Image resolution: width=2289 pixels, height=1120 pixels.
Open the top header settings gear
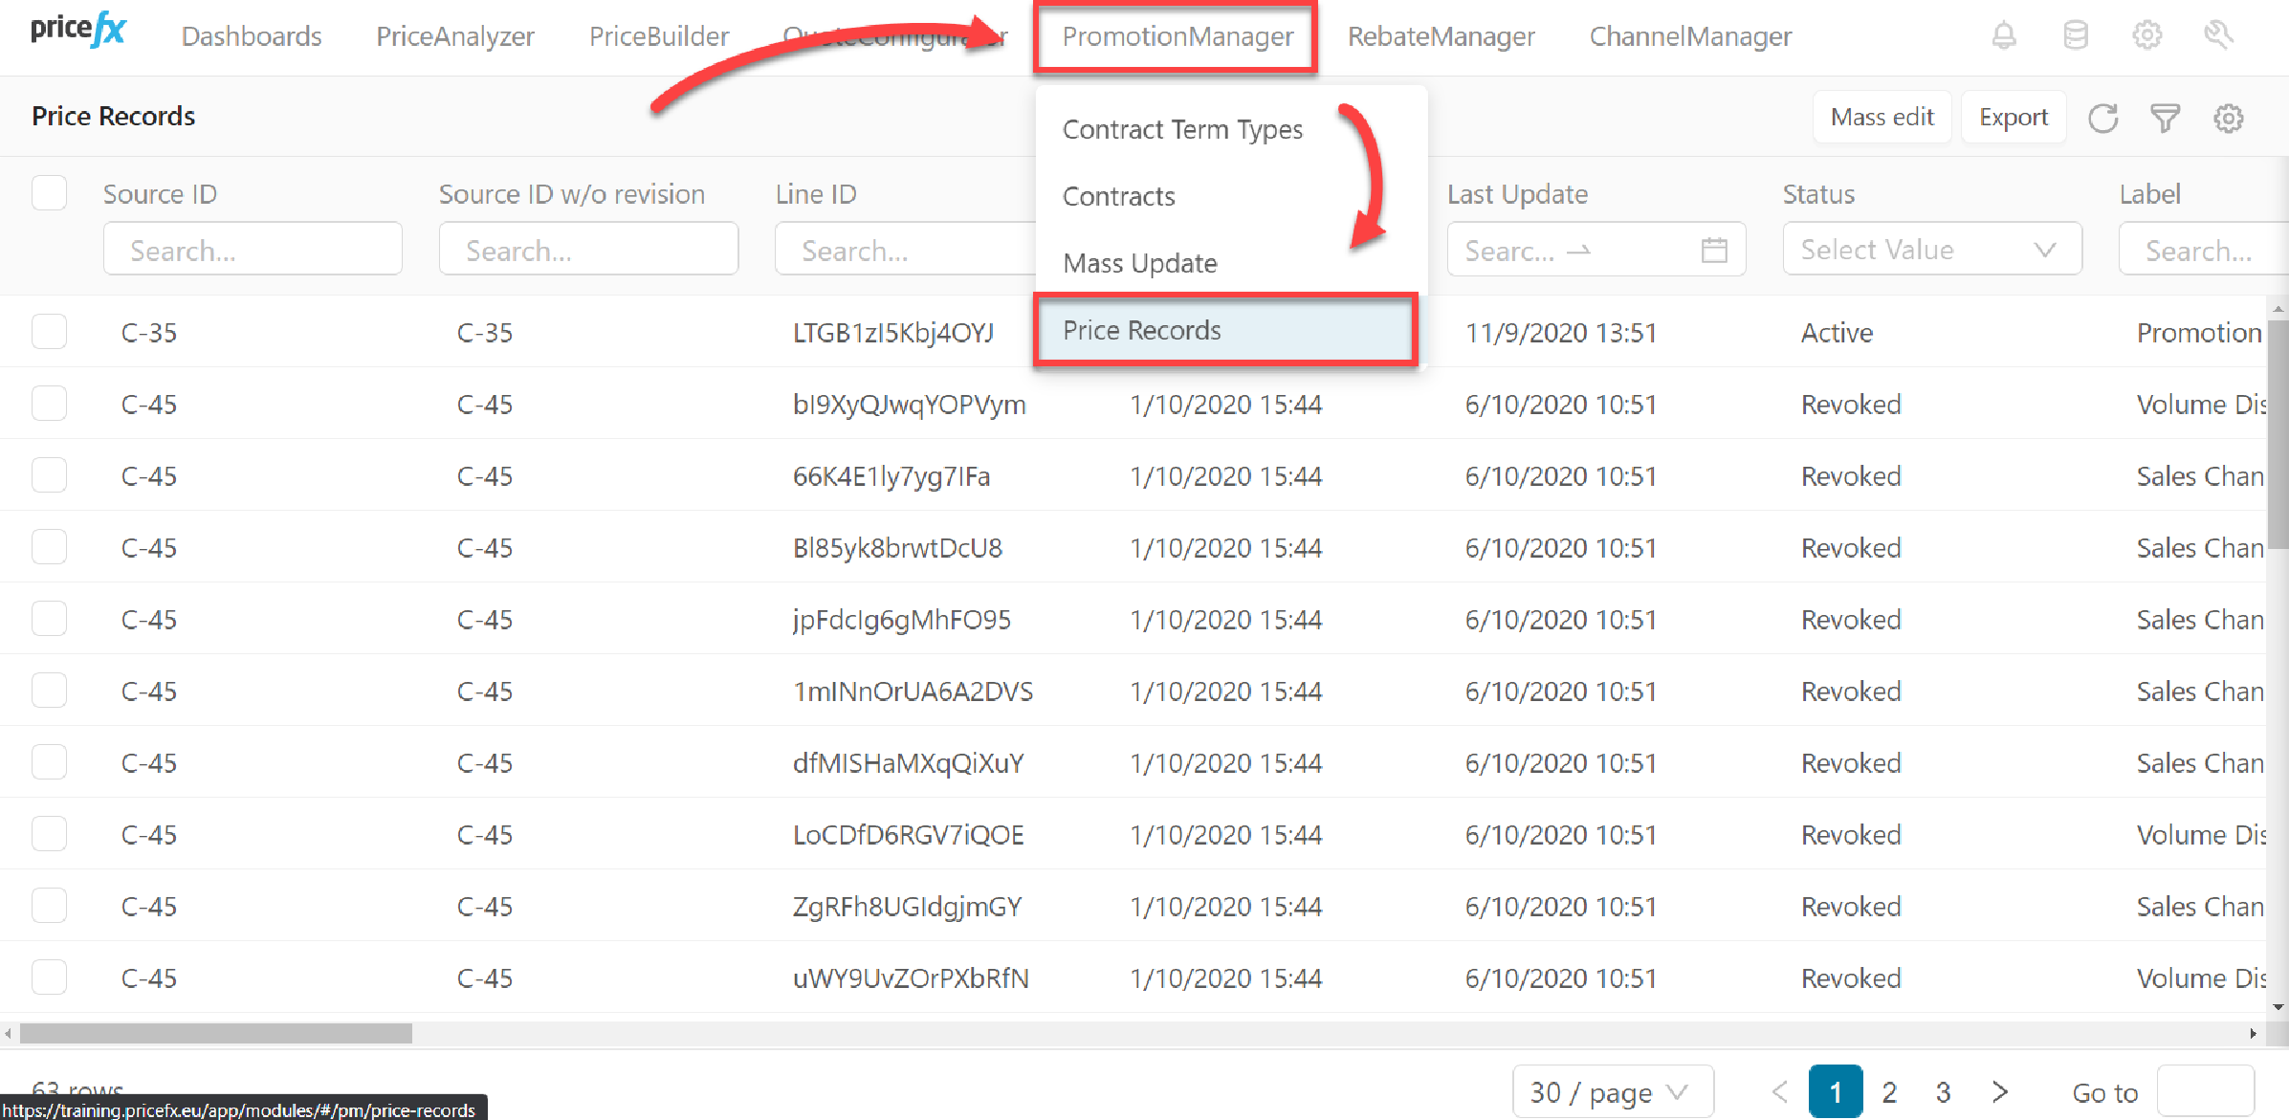pos(2146,36)
